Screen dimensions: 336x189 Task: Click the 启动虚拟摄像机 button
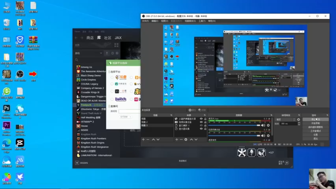pyautogui.click(x=315, y=127)
